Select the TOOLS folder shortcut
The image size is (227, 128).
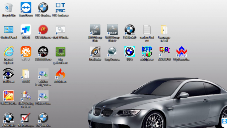point(26,74)
